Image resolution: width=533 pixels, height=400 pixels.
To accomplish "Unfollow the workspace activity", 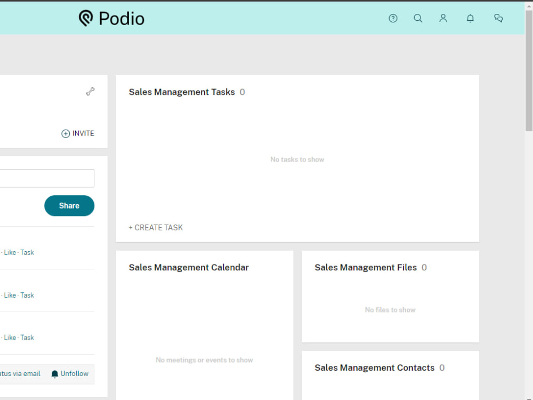I will pyautogui.click(x=75, y=373).
